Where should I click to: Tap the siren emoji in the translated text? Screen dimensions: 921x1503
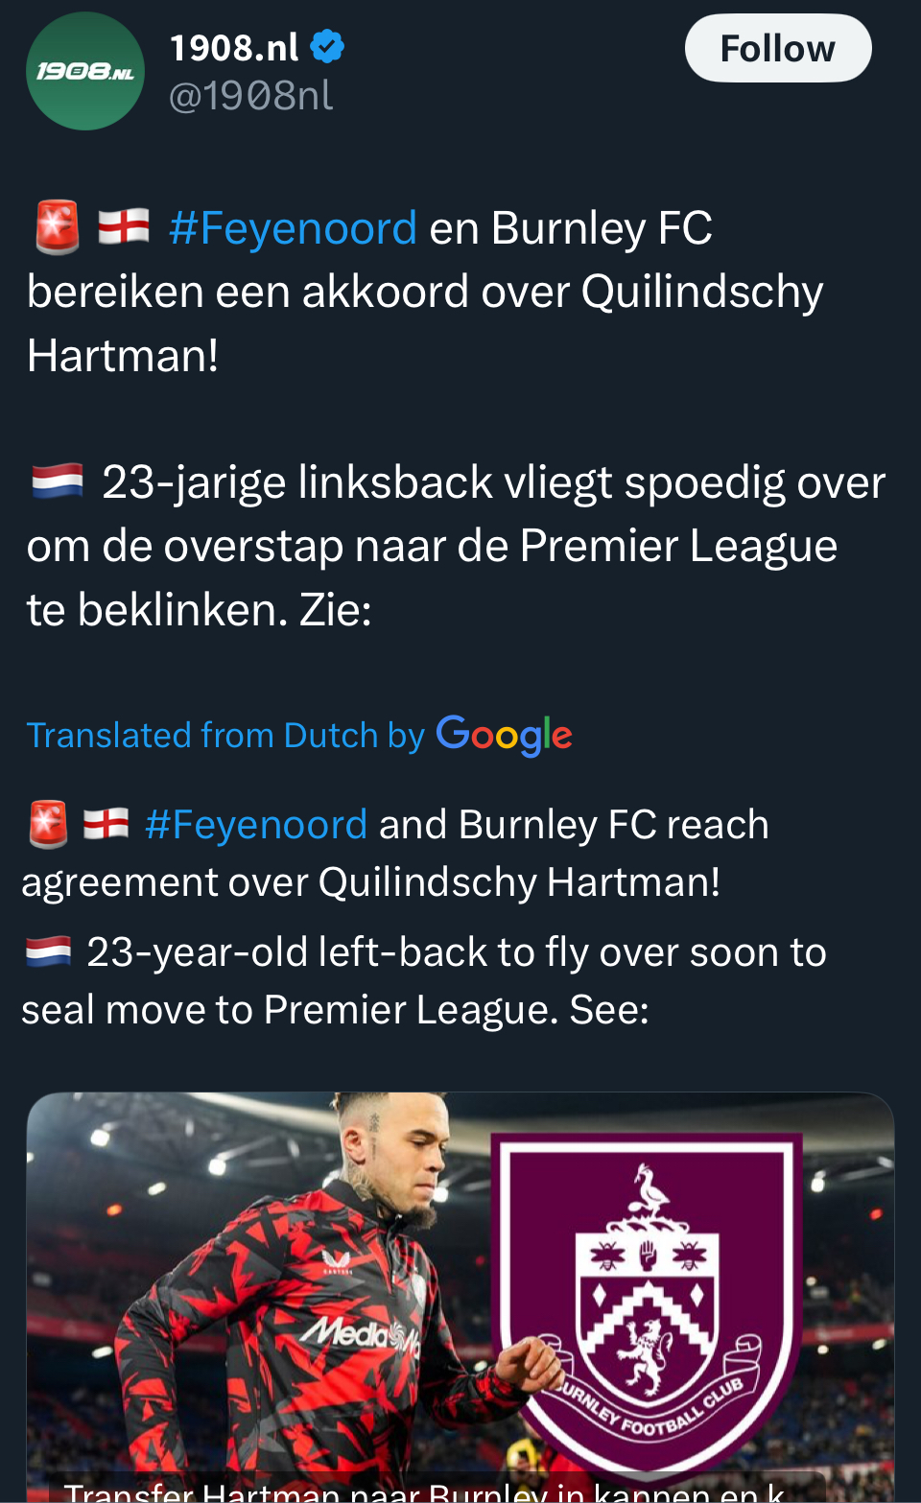pyautogui.click(x=48, y=824)
